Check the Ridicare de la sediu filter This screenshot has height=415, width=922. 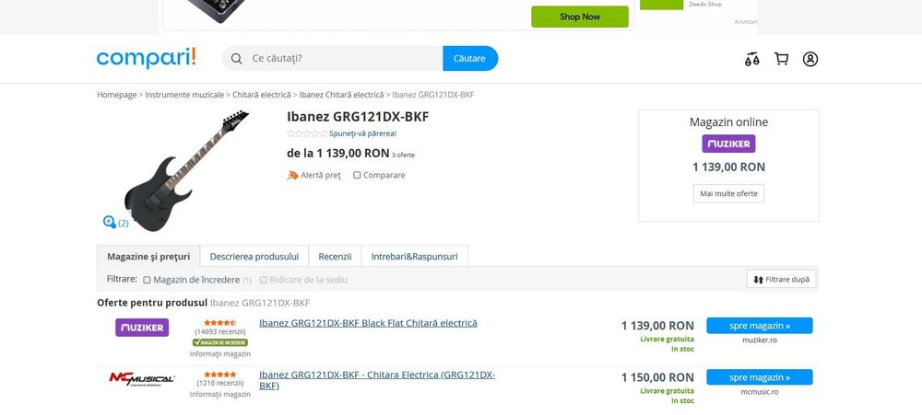(x=264, y=280)
